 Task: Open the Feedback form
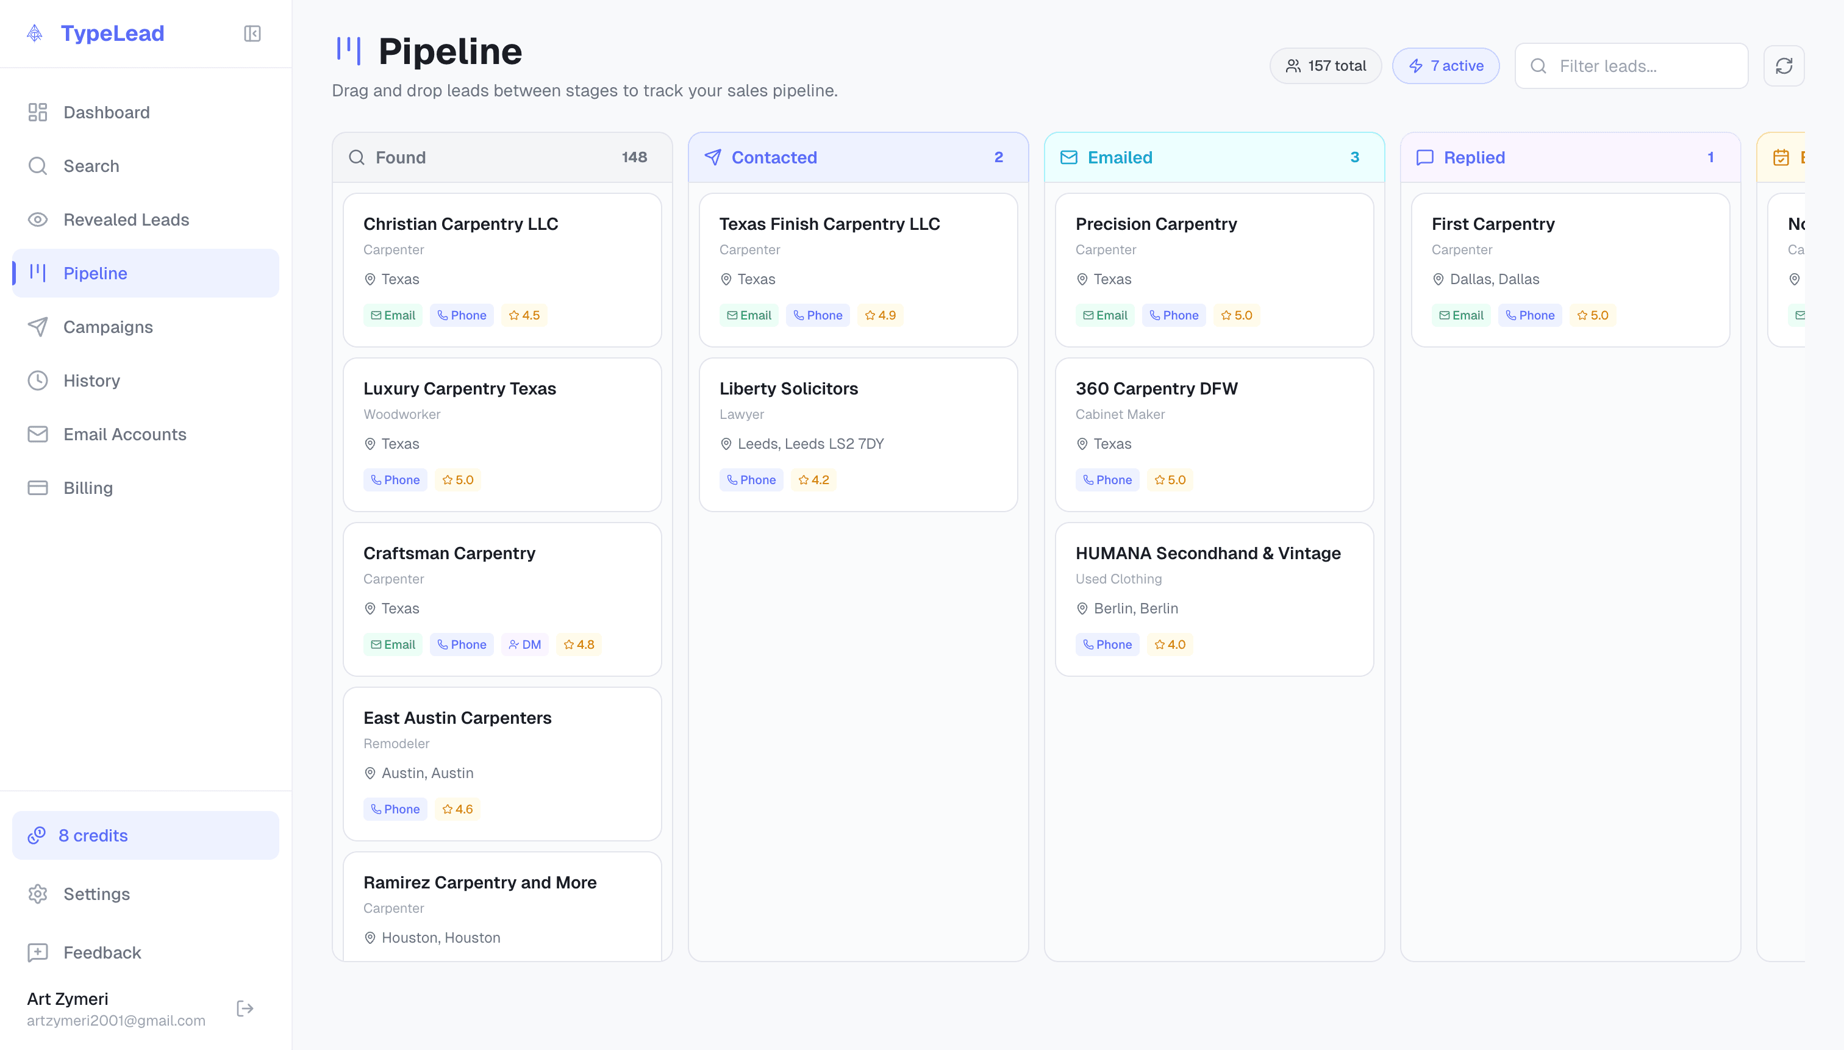point(102,952)
